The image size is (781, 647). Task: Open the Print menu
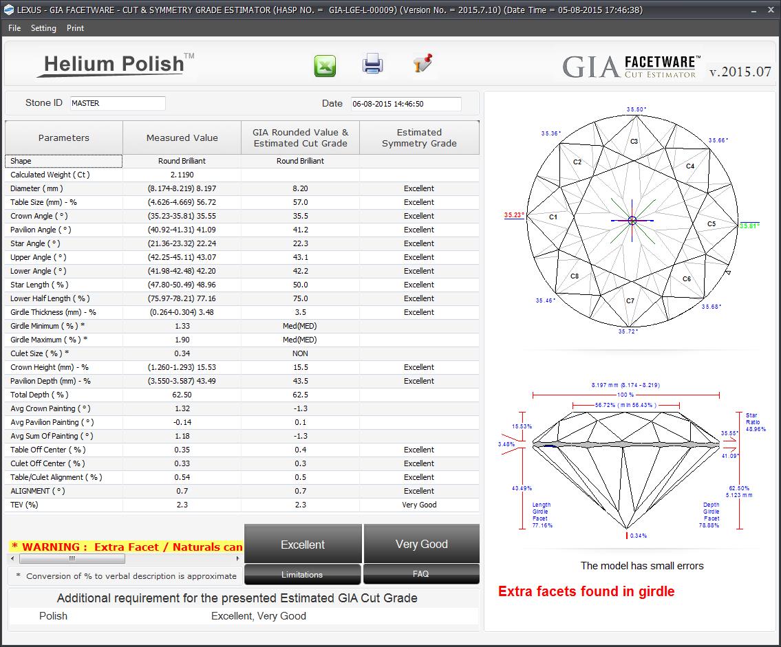point(75,28)
